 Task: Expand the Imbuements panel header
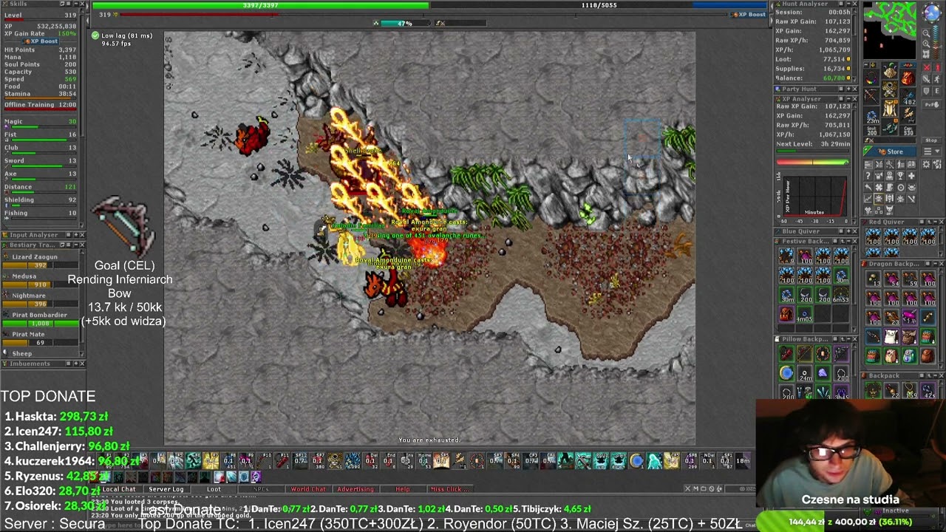(76, 364)
